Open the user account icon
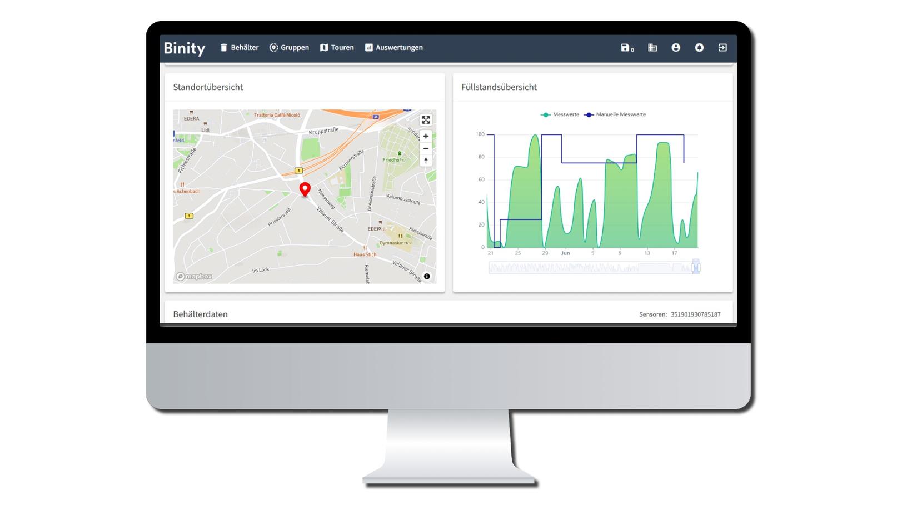Viewport: 897px width, 505px height. 676,48
